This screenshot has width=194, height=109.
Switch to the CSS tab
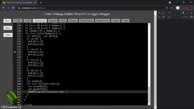point(28,21)
